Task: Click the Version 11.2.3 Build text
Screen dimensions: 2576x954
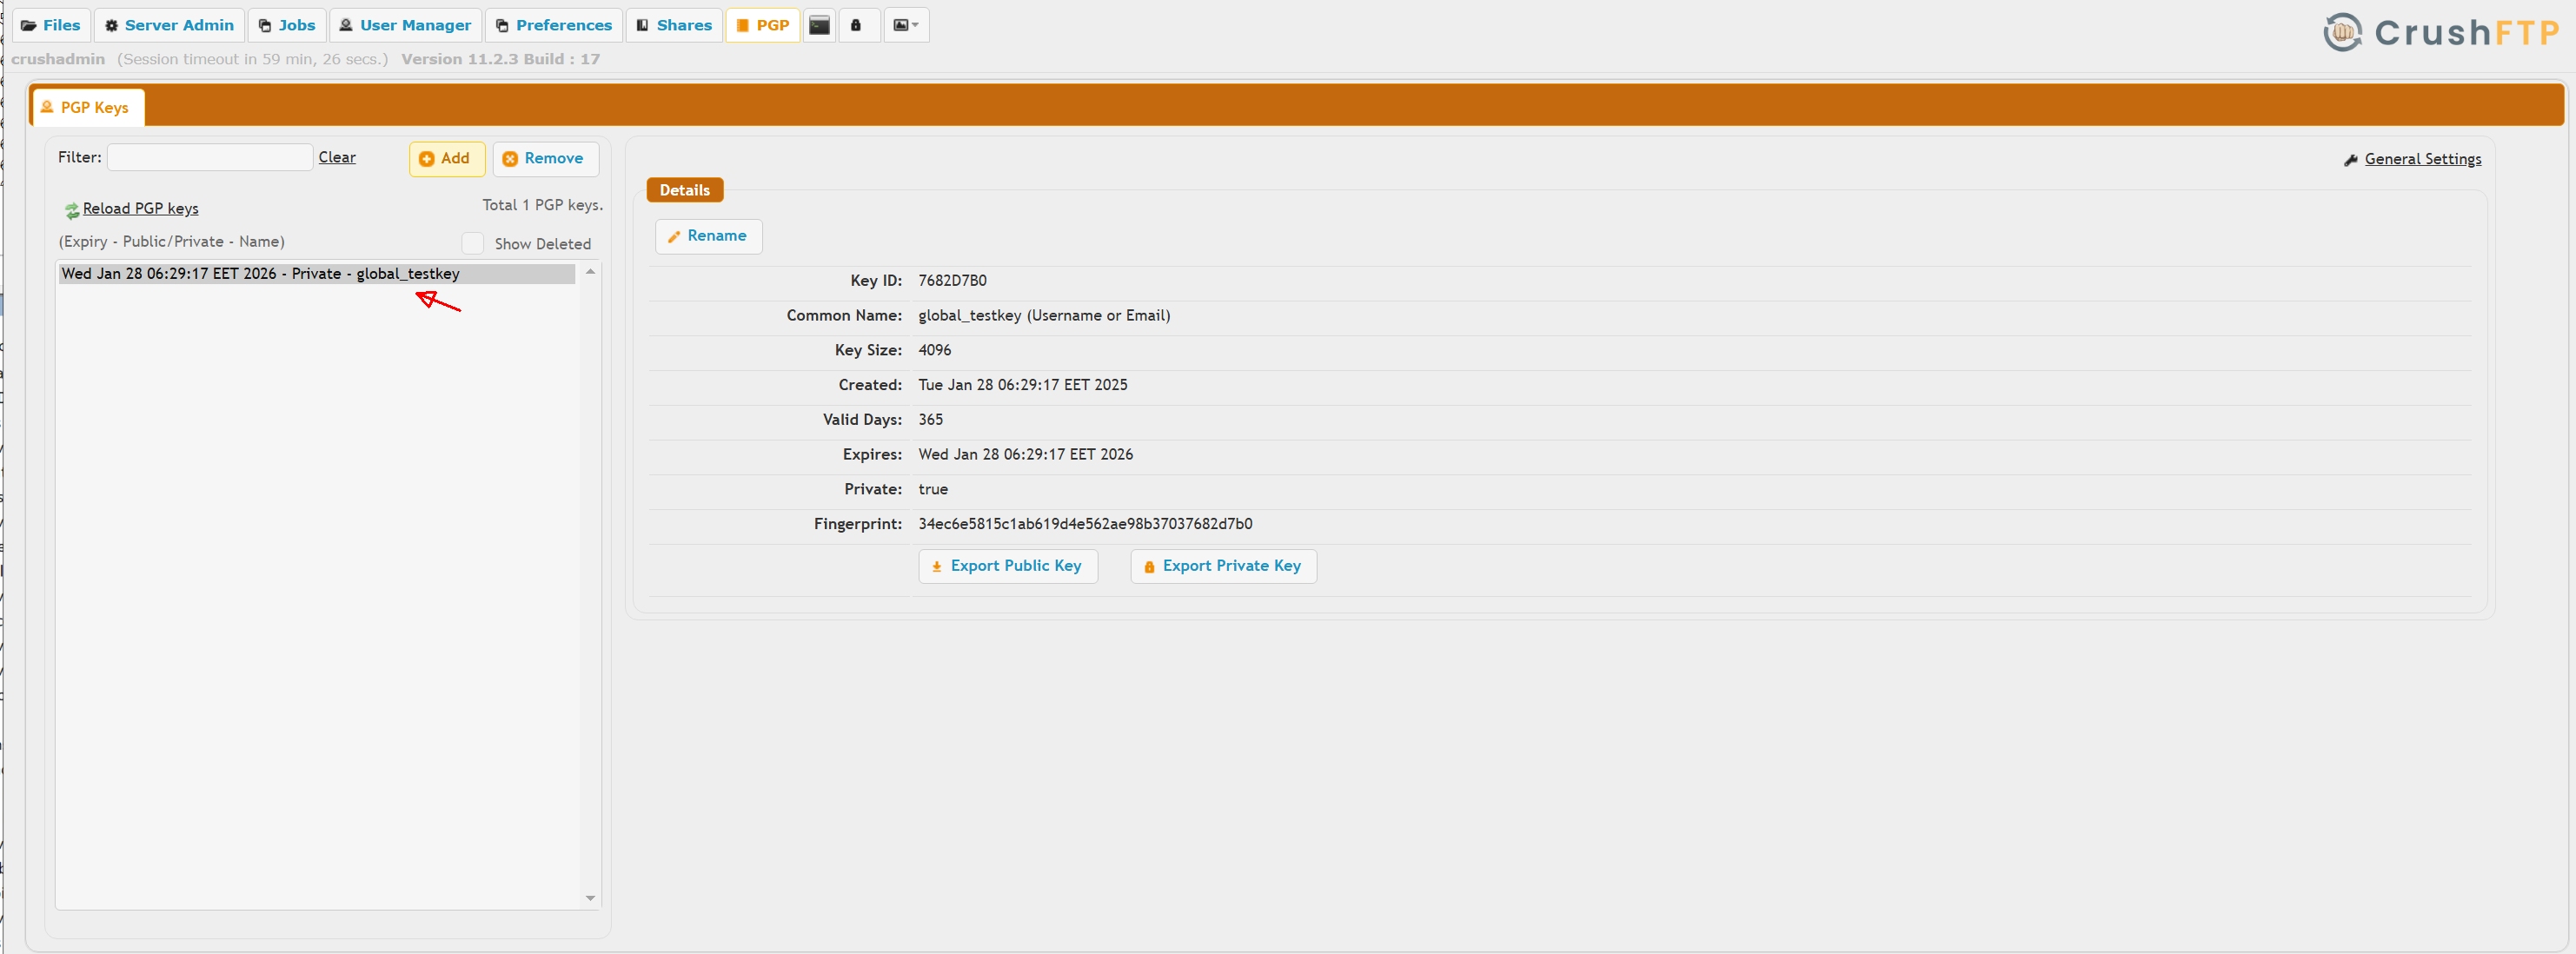Action: (500, 59)
